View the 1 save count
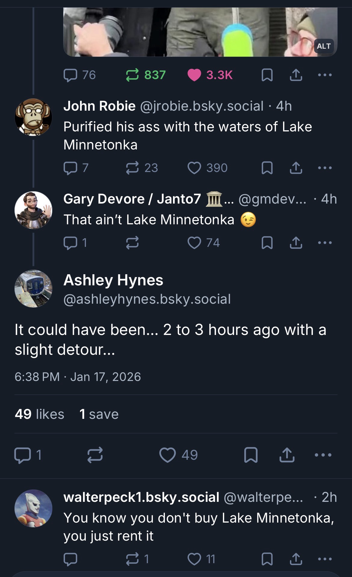Screen dimensions: 352x577 [99, 414]
